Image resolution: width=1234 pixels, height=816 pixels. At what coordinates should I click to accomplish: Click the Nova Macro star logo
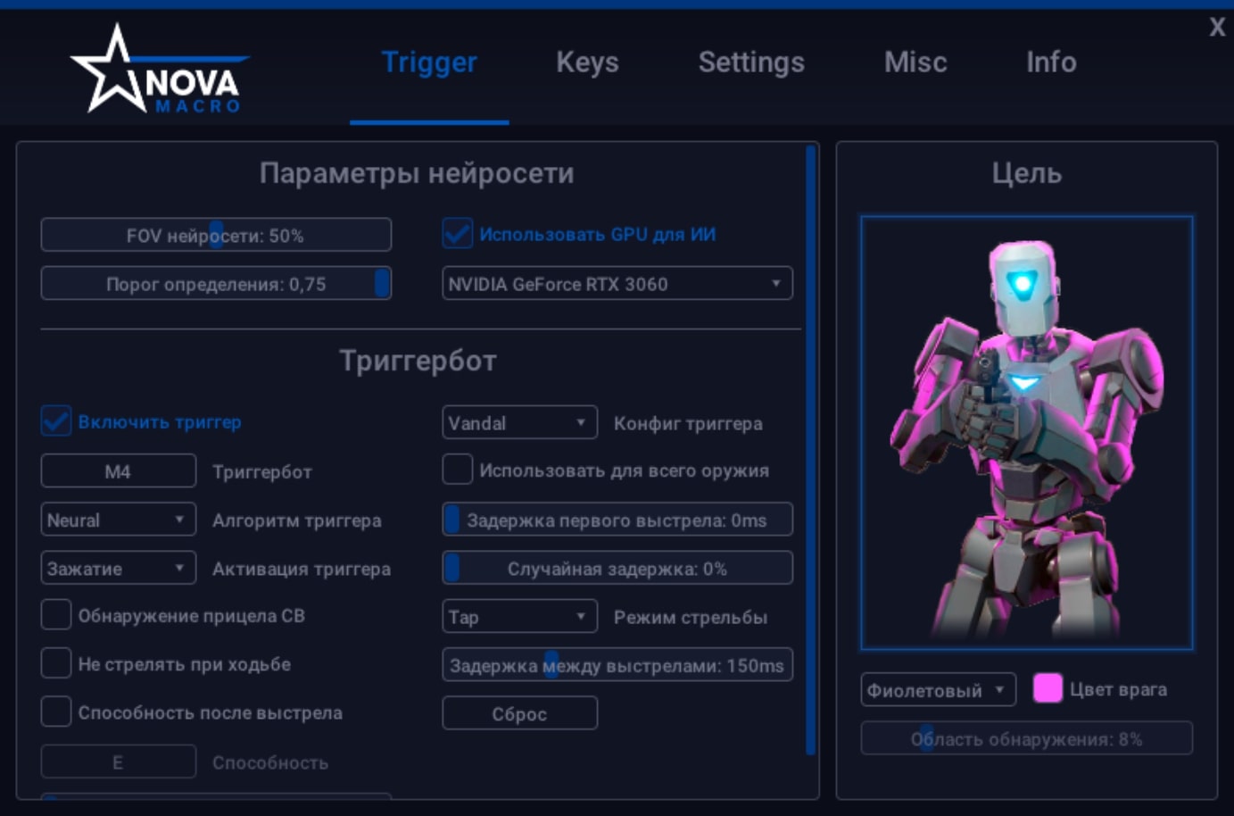(156, 71)
